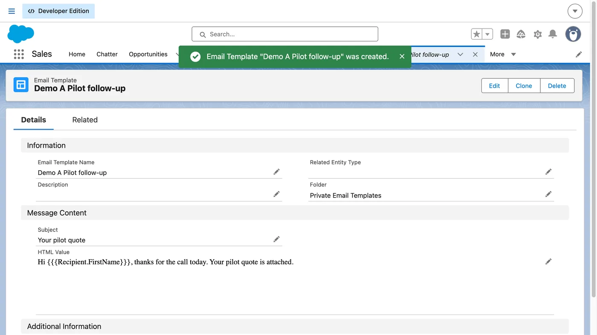Click the favorites star icon
Viewport: 597px width, 335px height.
click(x=477, y=34)
